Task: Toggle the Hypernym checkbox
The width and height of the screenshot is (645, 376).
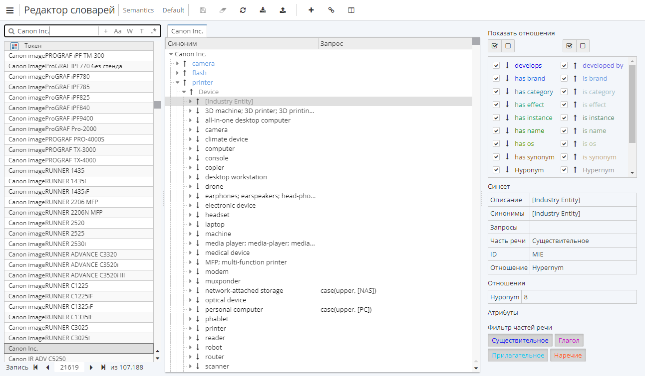Action: tap(564, 170)
